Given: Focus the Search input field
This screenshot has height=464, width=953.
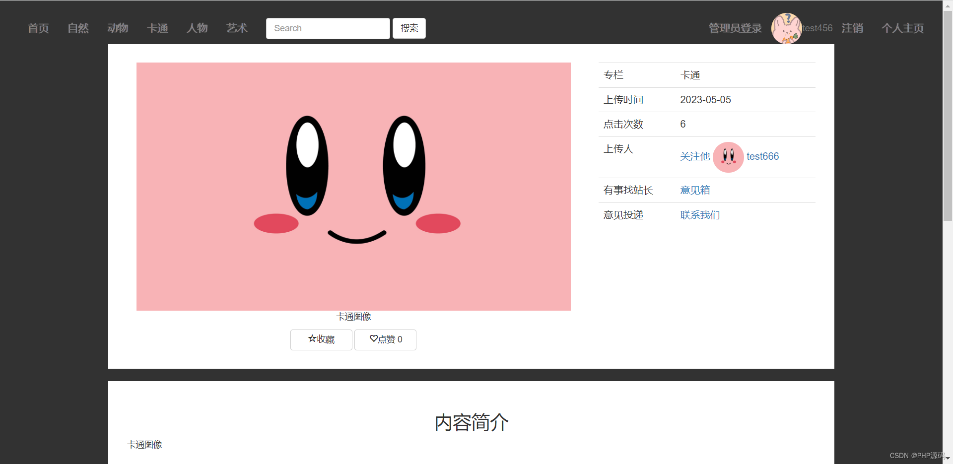Looking at the screenshot, I should click(328, 28).
